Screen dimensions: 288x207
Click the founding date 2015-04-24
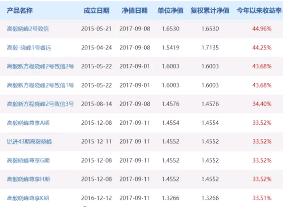coord(97,48)
